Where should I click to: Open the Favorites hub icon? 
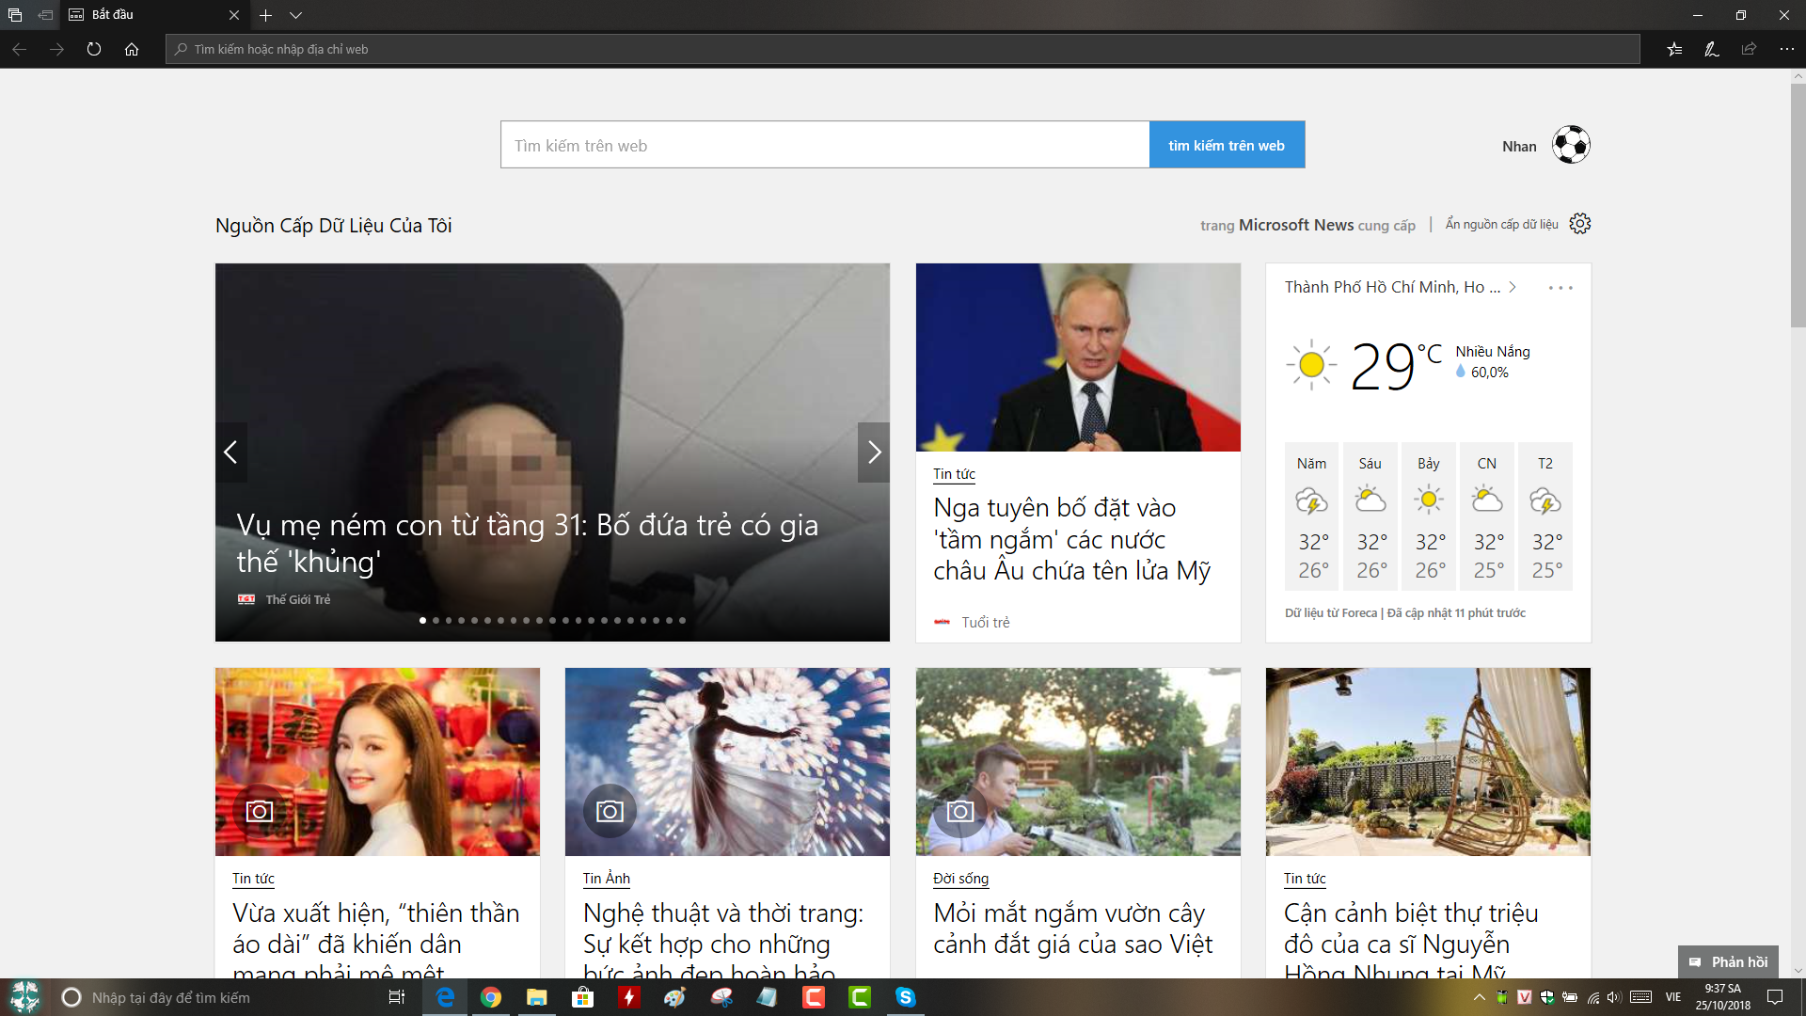pos(1674,49)
